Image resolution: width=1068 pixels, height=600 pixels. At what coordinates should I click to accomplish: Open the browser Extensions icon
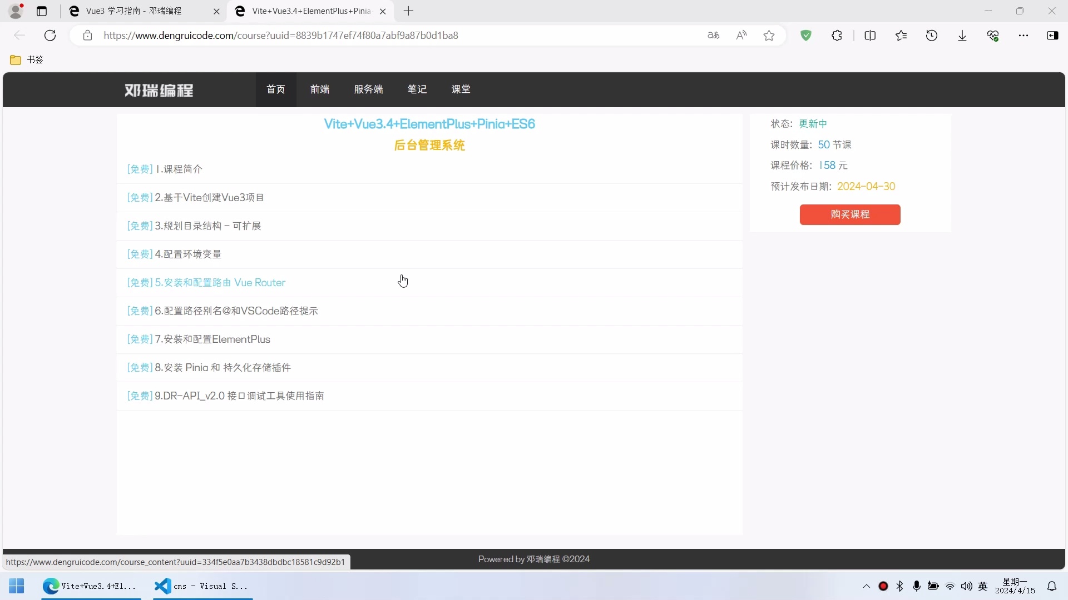pyautogui.click(x=837, y=35)
